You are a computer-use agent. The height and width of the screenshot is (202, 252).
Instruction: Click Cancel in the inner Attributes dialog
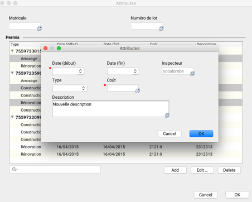[x=169, y=133]
